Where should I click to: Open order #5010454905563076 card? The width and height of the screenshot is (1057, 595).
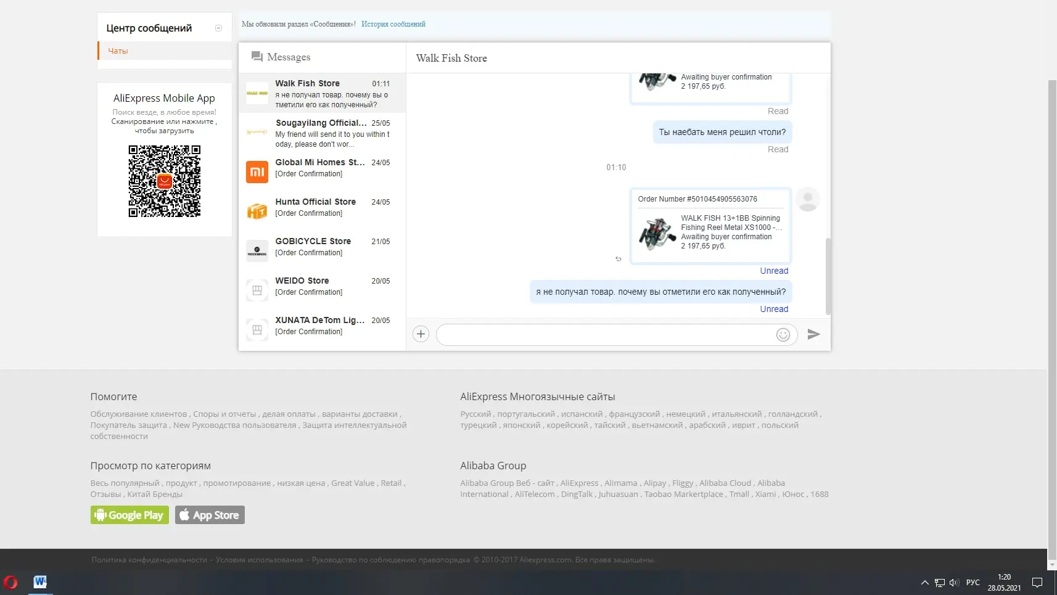[710, 226]
